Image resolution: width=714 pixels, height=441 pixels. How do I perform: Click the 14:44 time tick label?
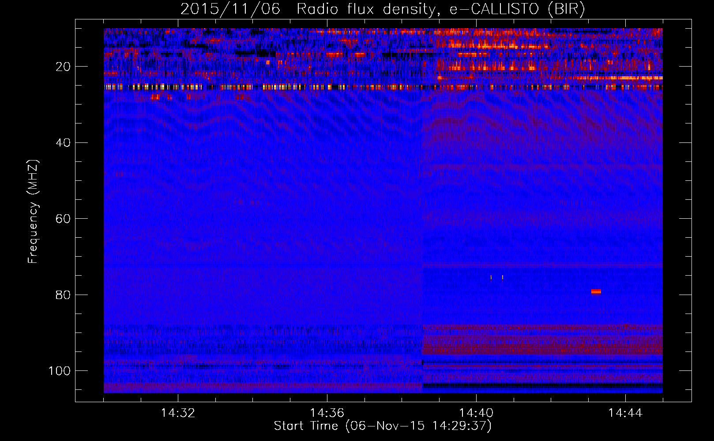(625, 413)
